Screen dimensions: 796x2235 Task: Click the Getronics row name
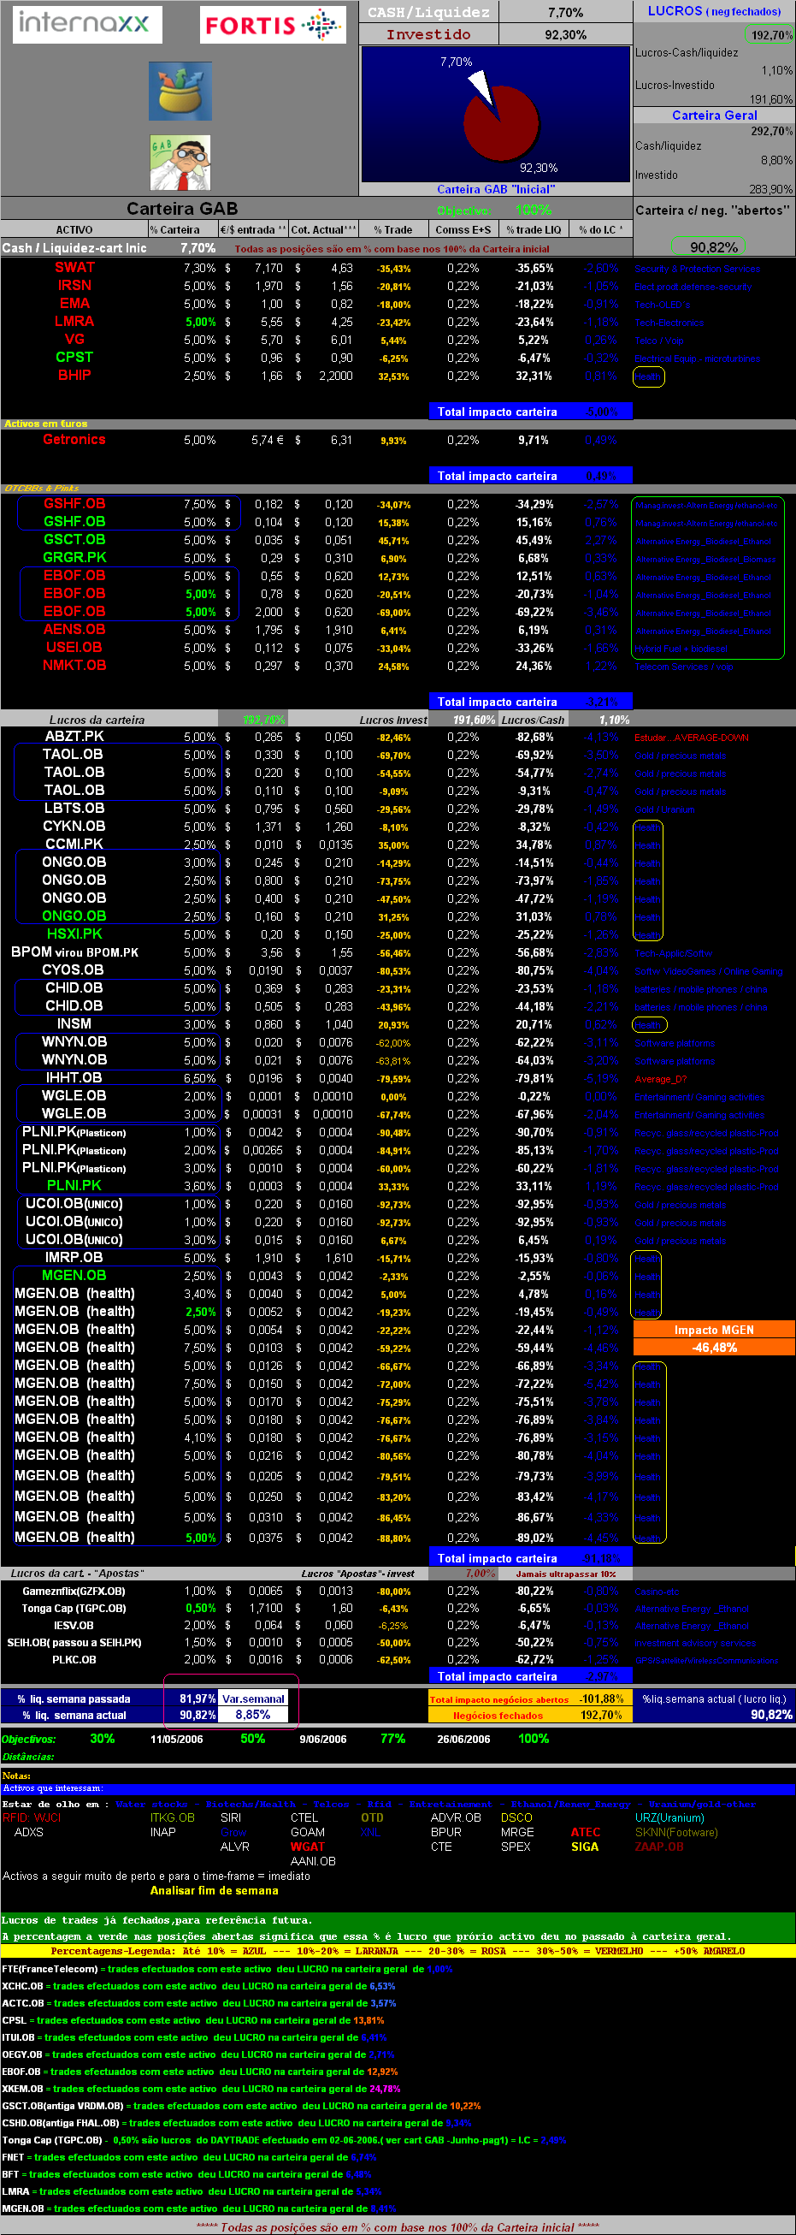(x=74, y=440)
